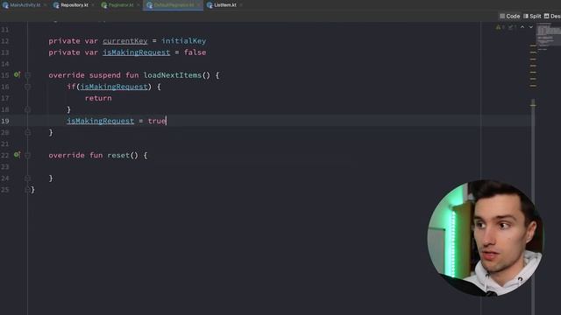Click the return keyword on line 17
Screen dimensions: 561x315
(98, 98)
